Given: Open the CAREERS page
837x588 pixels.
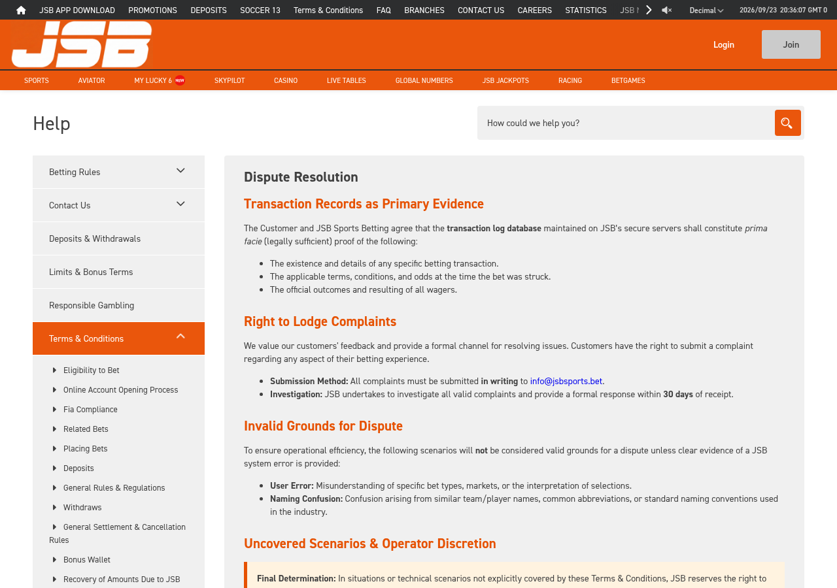Looking at the screenshot, I should click(535, 10).
